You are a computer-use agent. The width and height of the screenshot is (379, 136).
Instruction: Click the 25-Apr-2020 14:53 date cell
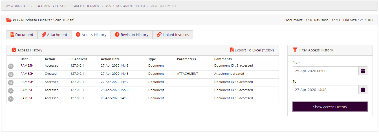[115, 98]
